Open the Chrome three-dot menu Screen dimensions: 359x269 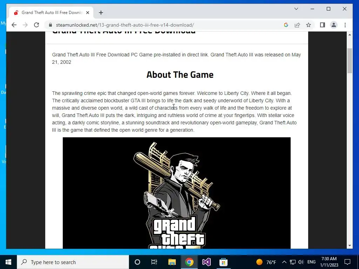pos(345,25)
